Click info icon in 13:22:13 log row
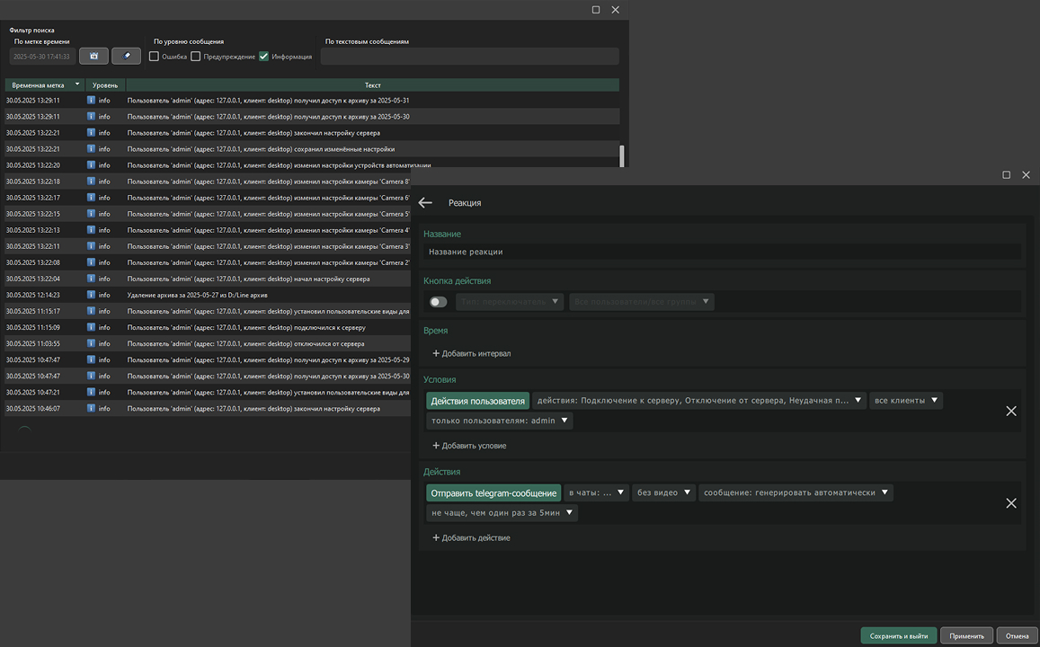 (92, 230)
